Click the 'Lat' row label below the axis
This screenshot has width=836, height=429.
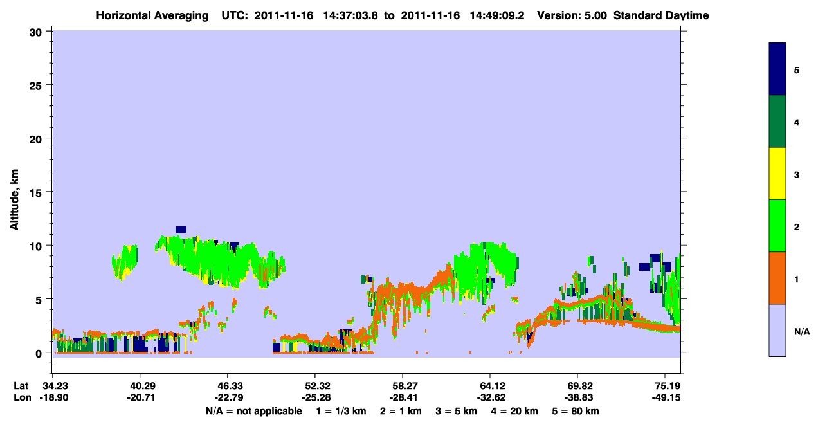(x=21, y=386)
